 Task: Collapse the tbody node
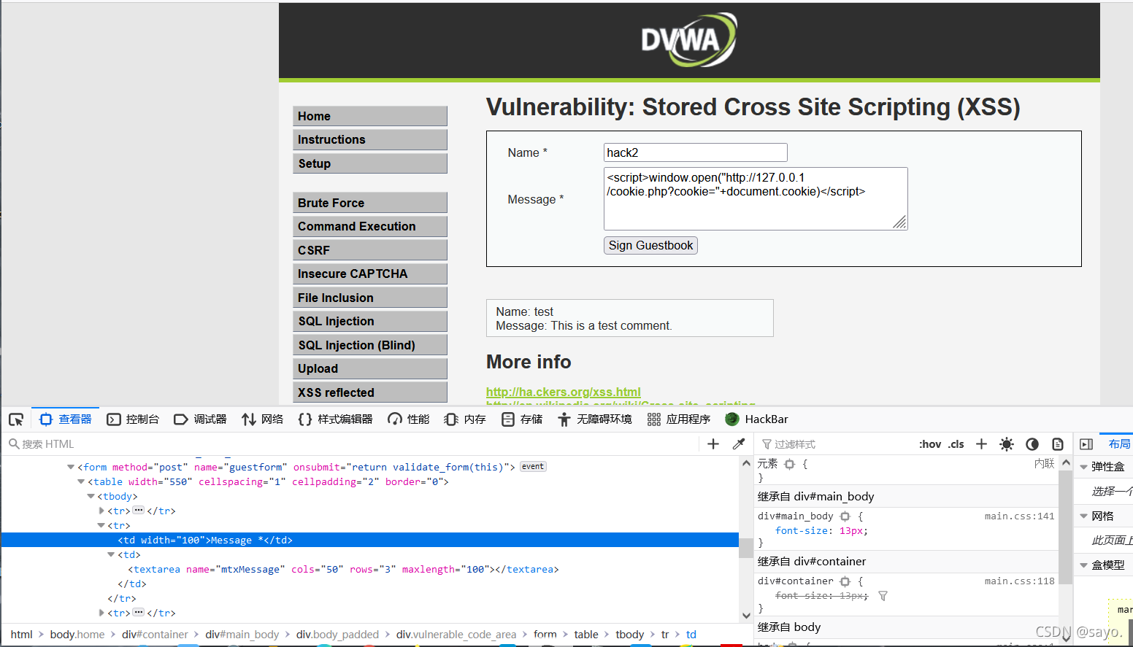[x=91, y=496]
